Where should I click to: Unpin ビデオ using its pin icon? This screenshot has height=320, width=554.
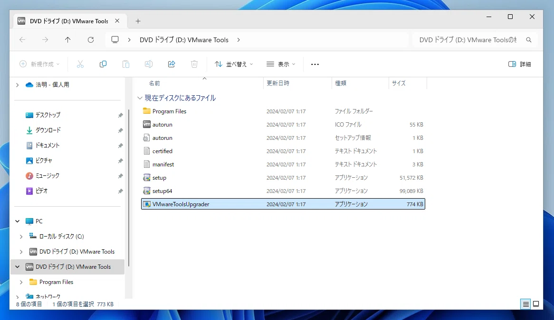pyautogui.click(x=120, y=191)
